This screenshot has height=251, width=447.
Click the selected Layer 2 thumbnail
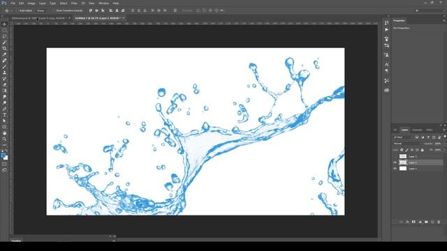[403, 162]
